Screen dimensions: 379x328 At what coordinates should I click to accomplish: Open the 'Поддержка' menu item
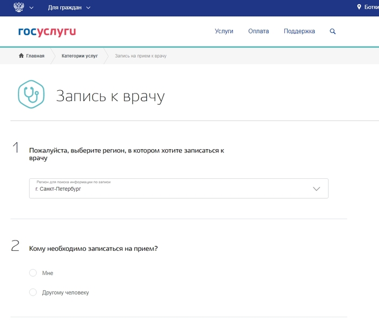(299, 31)
